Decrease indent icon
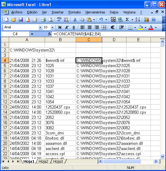 pyautogui.click(x=121, y=27)
